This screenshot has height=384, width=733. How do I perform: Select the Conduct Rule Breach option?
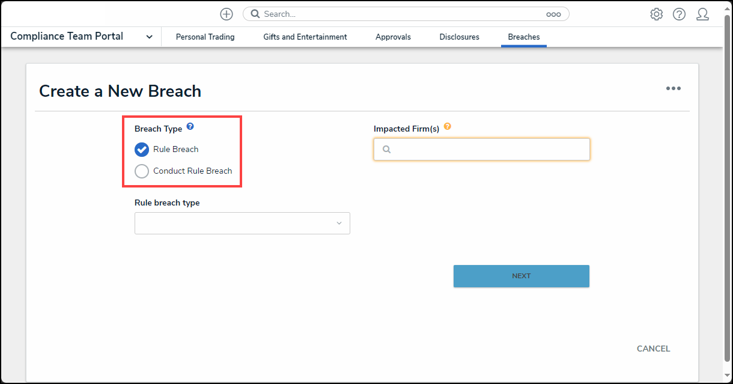[142, 171]
